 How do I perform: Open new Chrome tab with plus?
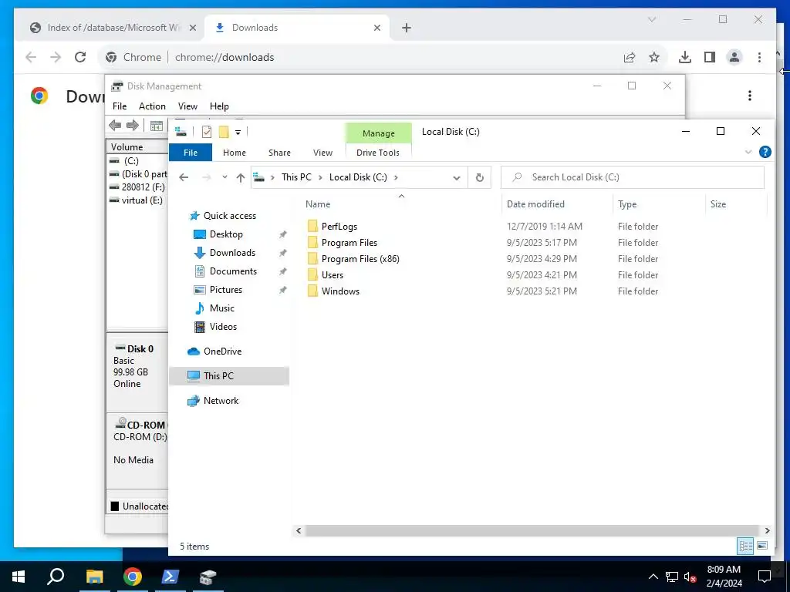[x=407, y=28]
